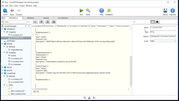Screen dimensions: 179x101
Task: Open the Find magnifier at bottom bar
Action: point(84,98)
